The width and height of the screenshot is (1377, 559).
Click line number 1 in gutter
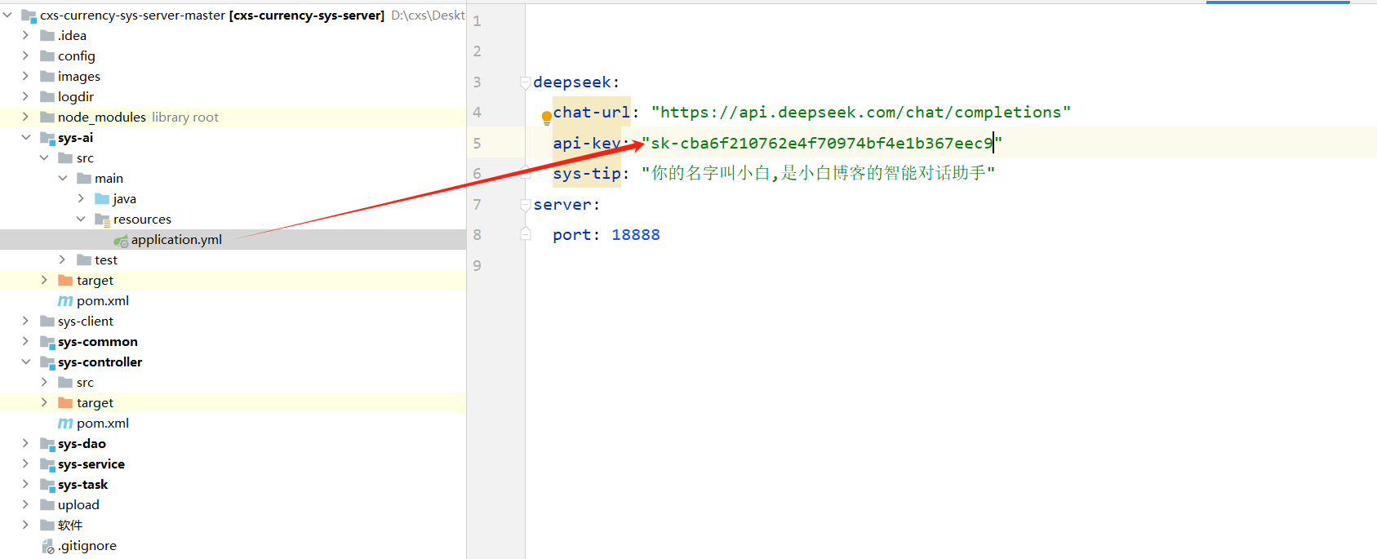pyautogui.click(x=478, y=21)
